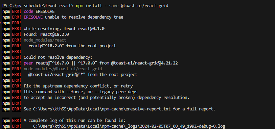Click the line "Fix the upstream dependency conflict, or retry"
Screen dimensions: 275x129
[x=78, y=86]
